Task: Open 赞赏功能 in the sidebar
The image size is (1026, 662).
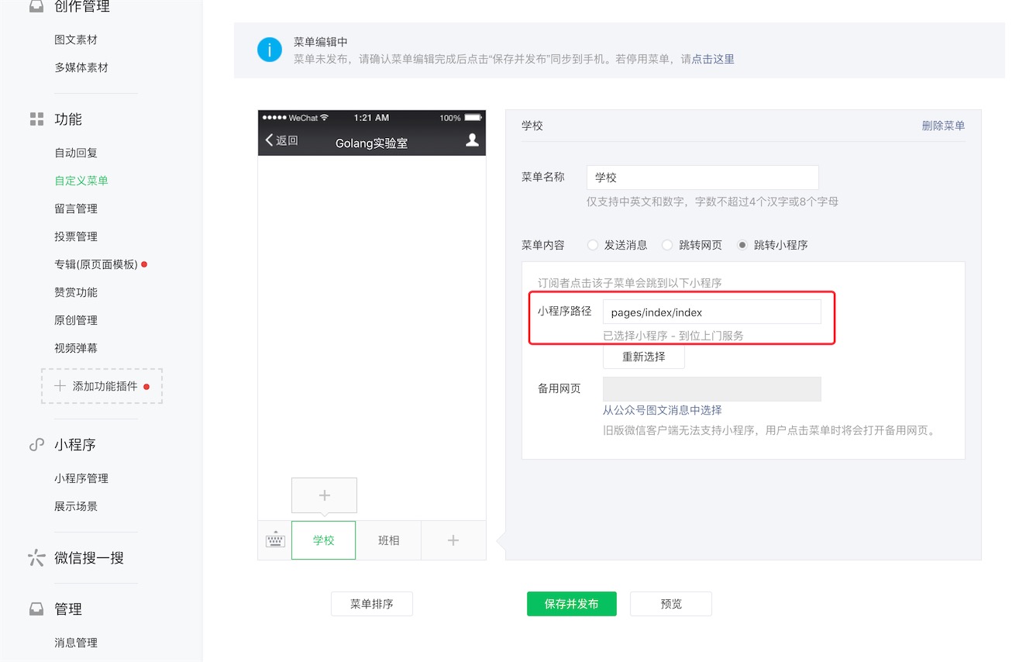Action: [x=76, y=292]
